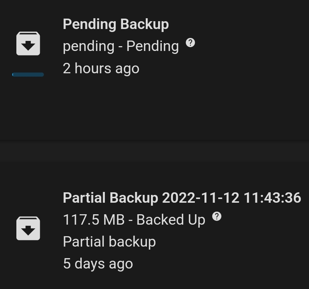The height and width of the screenshot is (289, 309).
Task: Click the download arrow inside the pending backup icon
Action: 28,45
